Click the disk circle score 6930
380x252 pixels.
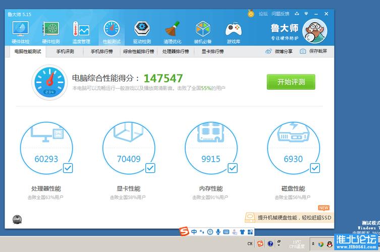pyautogui.click(x=294, y=148)
